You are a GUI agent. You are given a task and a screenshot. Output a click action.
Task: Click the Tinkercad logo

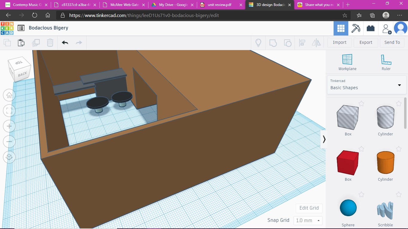(x=7, y=28)
